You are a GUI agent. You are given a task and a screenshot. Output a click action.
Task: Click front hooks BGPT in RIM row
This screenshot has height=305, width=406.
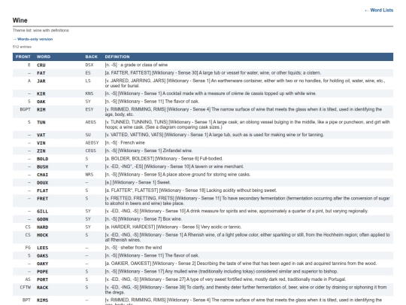tap(26, 109)
